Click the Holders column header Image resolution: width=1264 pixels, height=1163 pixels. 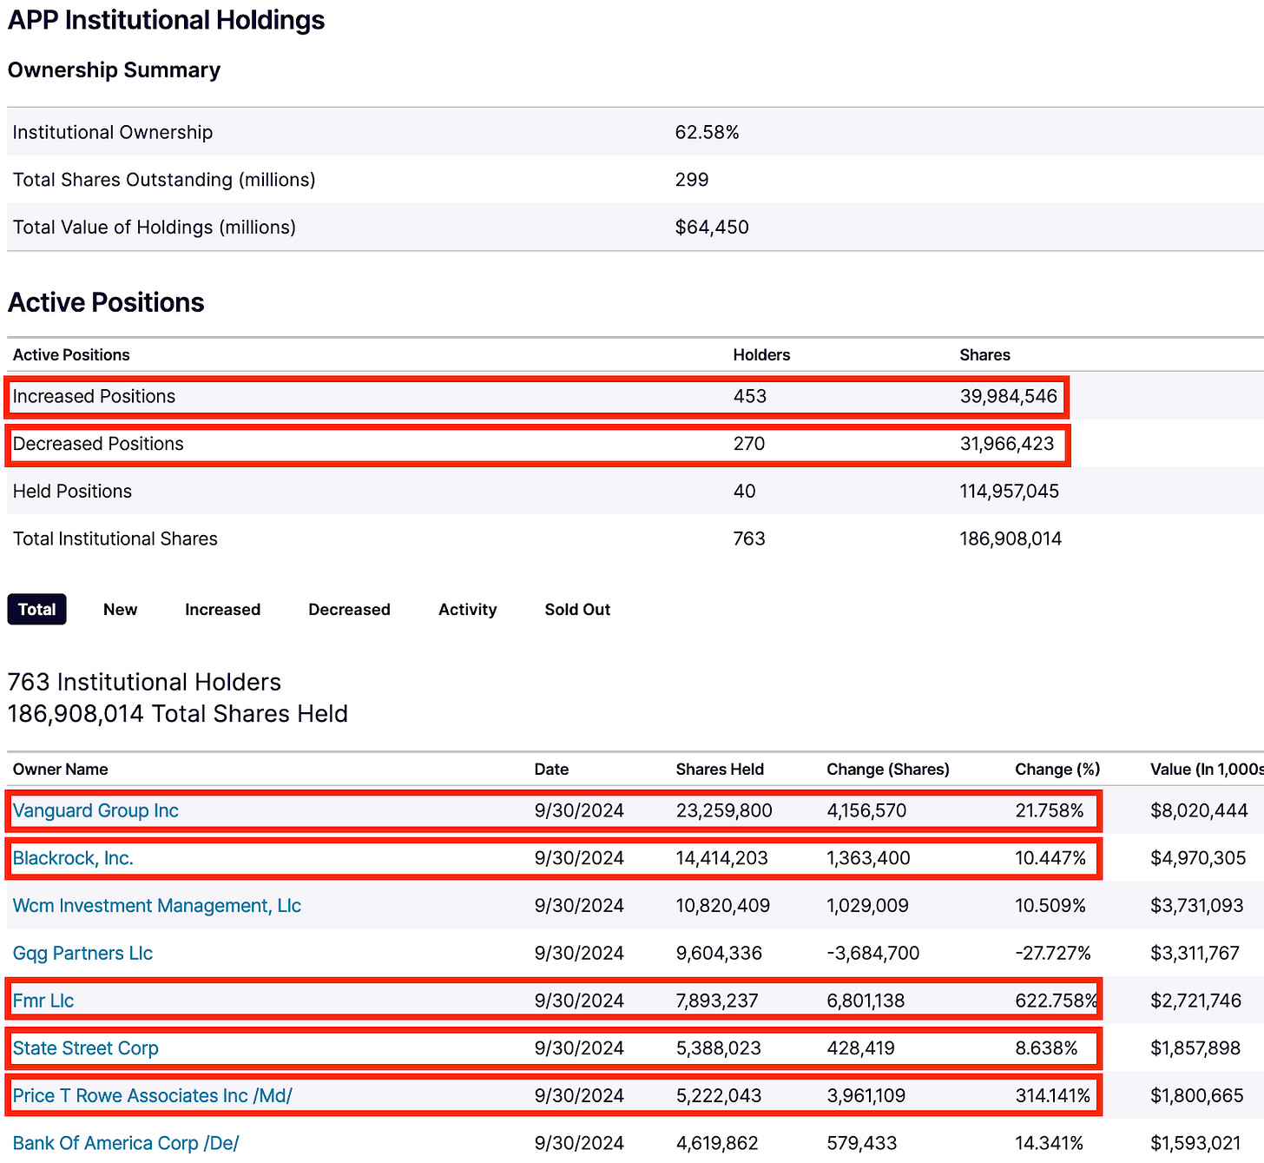point(761,354)
